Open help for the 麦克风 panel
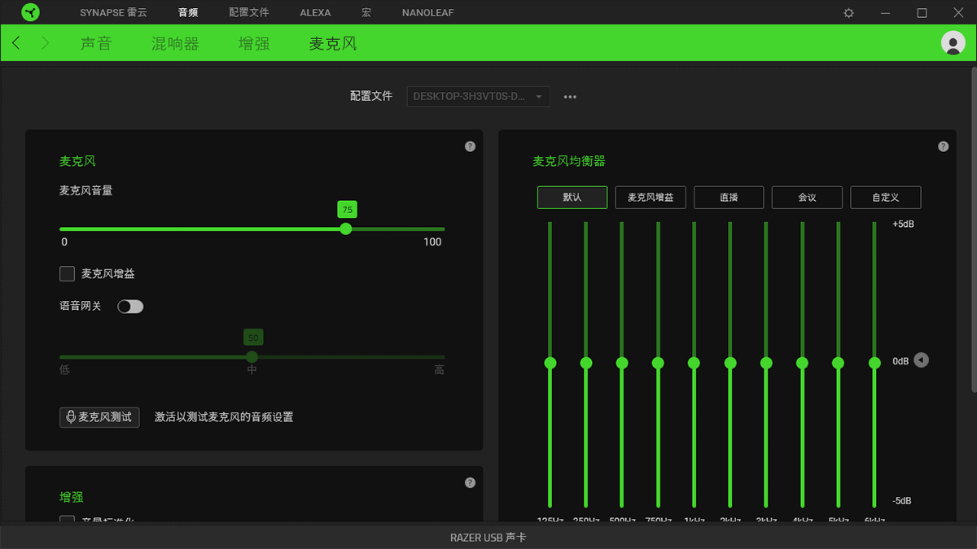 pos(470,146)
